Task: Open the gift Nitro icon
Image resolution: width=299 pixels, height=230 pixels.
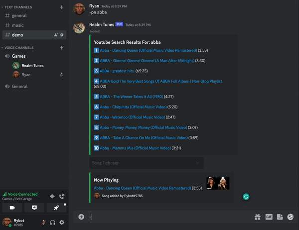Action: 258,217
